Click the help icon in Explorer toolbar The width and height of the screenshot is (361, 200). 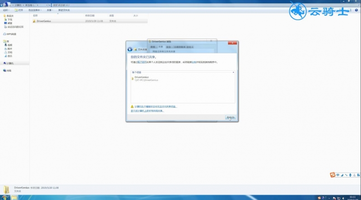[356, 10]
